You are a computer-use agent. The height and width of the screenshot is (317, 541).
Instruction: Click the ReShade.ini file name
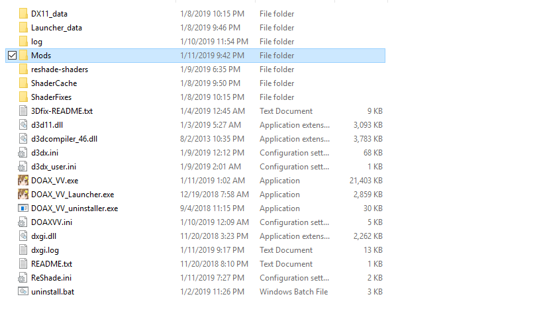click(52, 278)
